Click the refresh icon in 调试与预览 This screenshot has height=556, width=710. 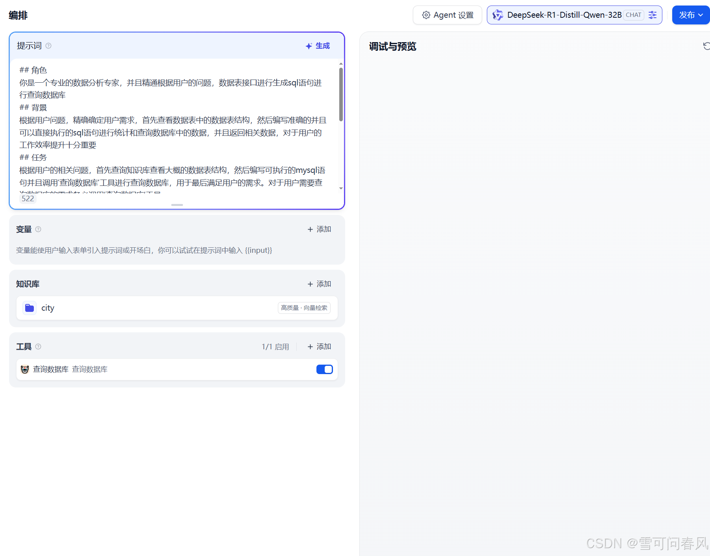click(x=706, y=46)
